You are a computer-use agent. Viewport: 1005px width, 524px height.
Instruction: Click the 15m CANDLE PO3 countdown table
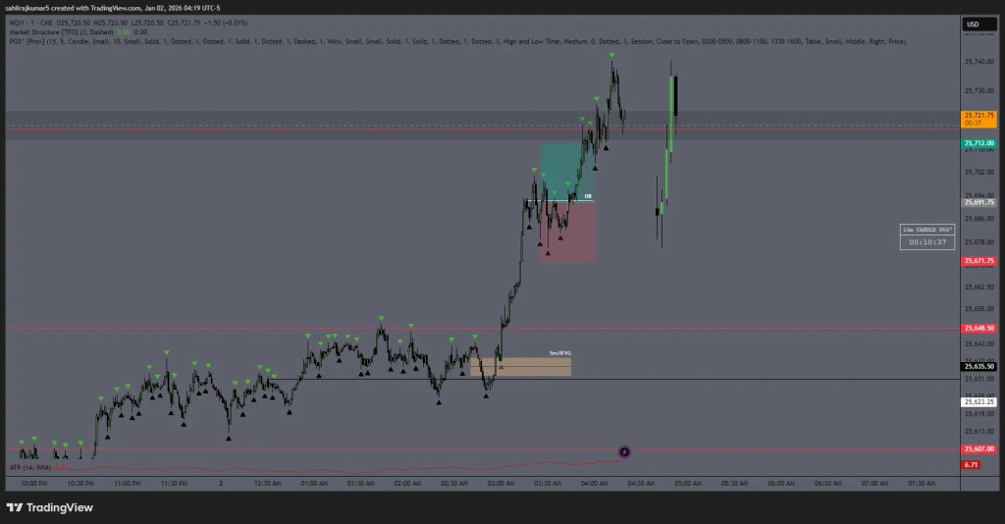coord(926,236)
